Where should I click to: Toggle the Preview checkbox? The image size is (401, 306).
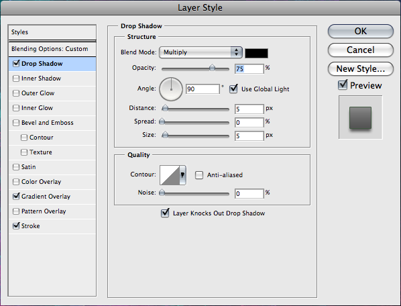pos(343,85)
